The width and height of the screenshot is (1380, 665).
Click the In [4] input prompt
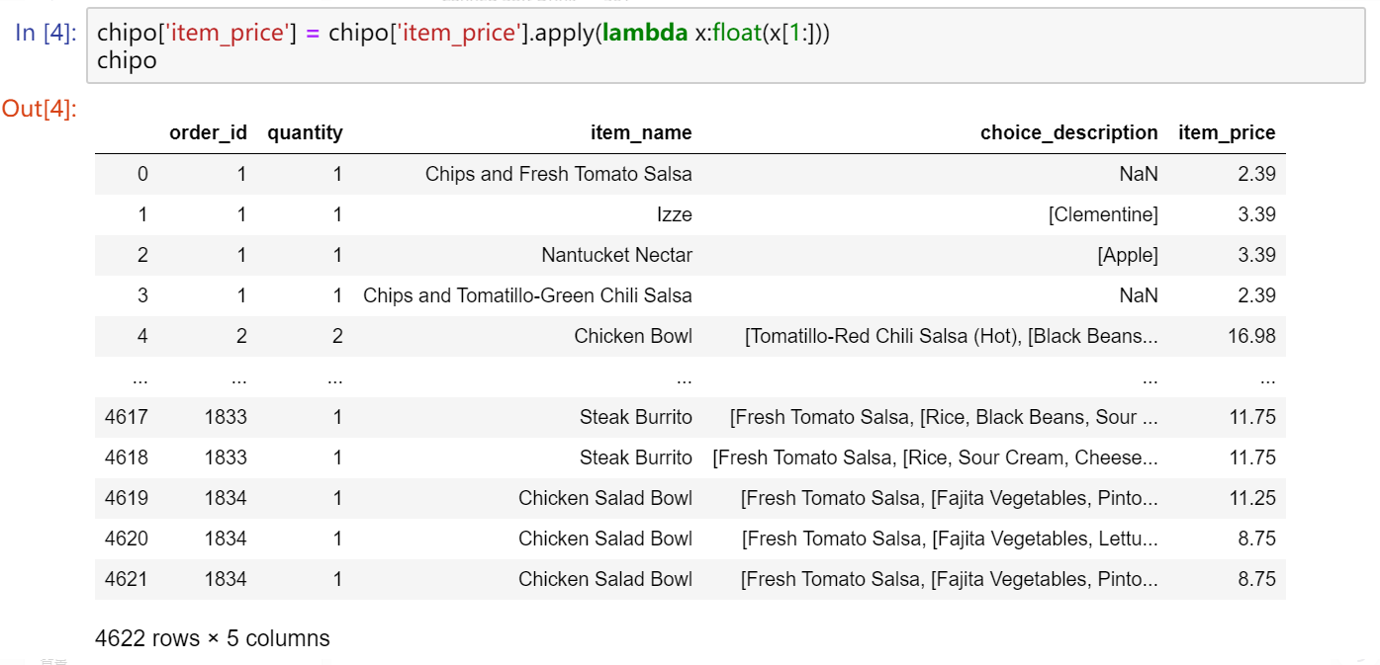point(45,33)
